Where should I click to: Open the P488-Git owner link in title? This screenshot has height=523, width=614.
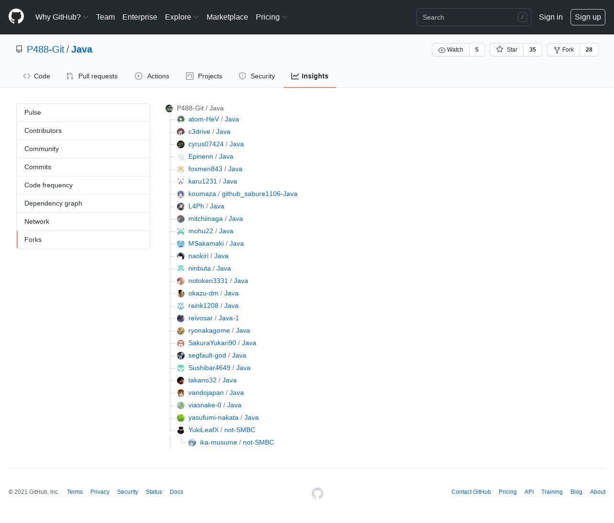pos(45,49)
